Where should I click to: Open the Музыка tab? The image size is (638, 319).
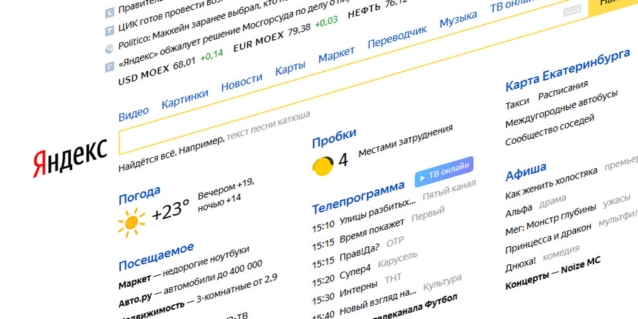[458, 19]
